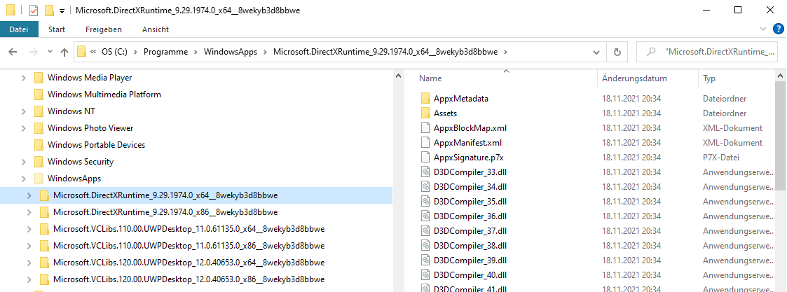The height and width of the screenshot is (292, 787).
Task: Expand VCLibs.120.00 UWPDesktop x64 tree node
Action: click(x=29, y=263)
